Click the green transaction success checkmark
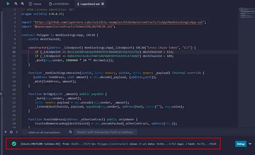This screenshot has width=255, height=155. (x=14, y=144)
